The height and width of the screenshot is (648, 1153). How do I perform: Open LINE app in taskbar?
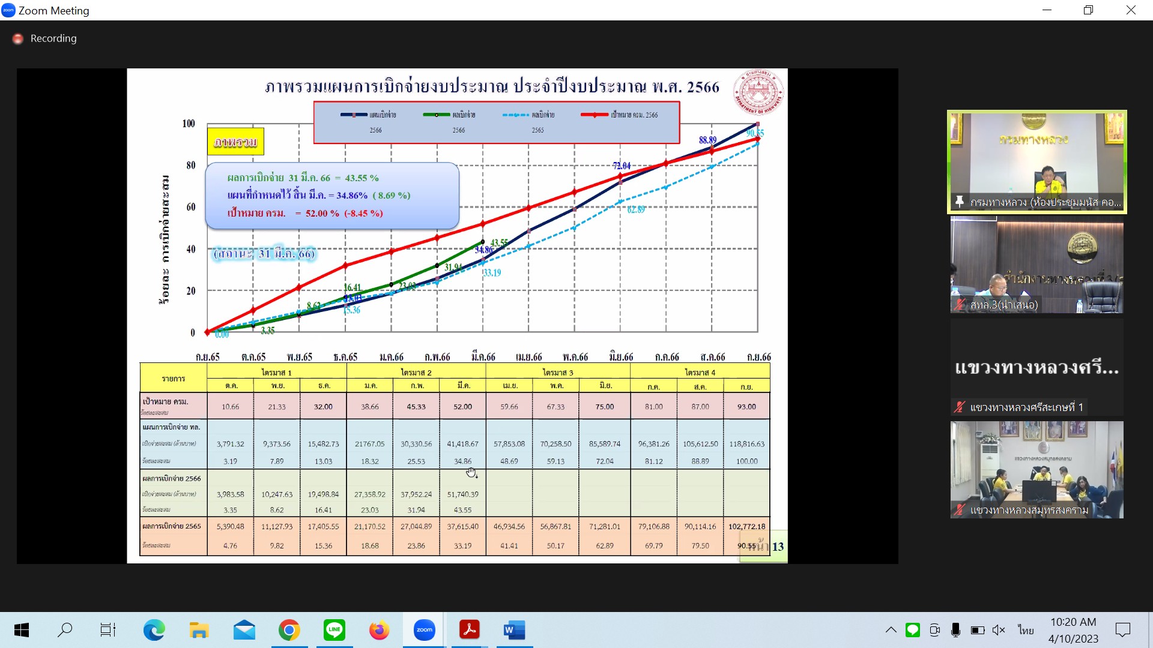(334, 630)
